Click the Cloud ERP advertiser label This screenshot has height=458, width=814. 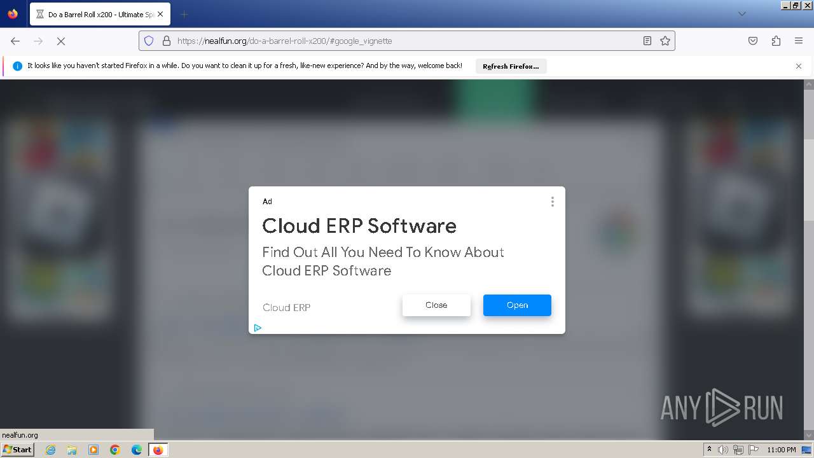coord(287,307)
